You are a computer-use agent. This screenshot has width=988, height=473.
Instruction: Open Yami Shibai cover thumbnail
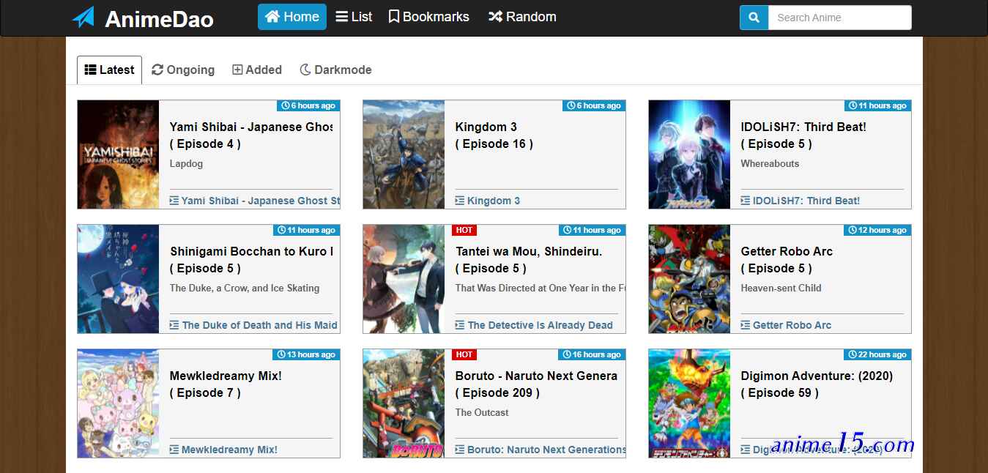(118, 154)
